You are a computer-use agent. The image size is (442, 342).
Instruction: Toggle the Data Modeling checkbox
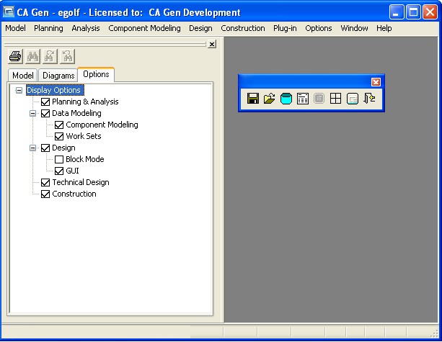pyautogui.click(x=45, y=113)
